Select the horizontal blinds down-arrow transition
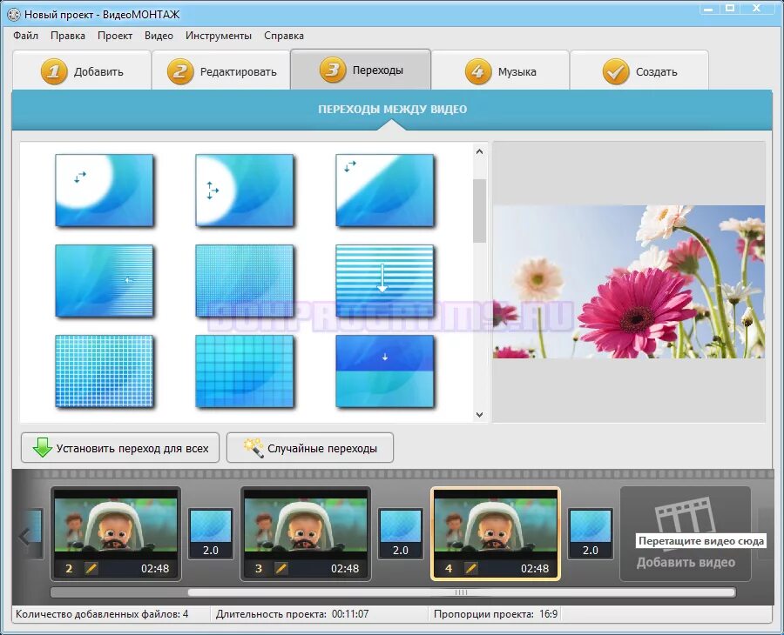Viewport: 784px width, 635px height. coord(384,281)
